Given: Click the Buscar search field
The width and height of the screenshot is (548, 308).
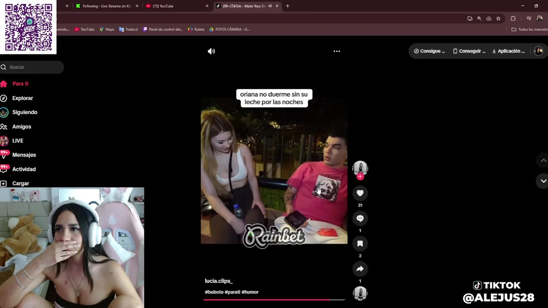Looking at the screenshot, I should point(32,67).
